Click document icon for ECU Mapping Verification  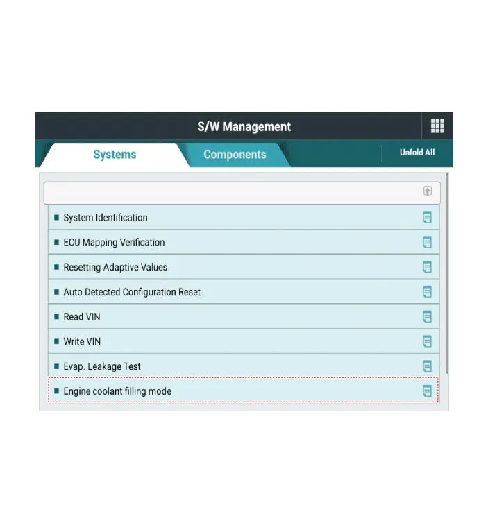[427, 242]
